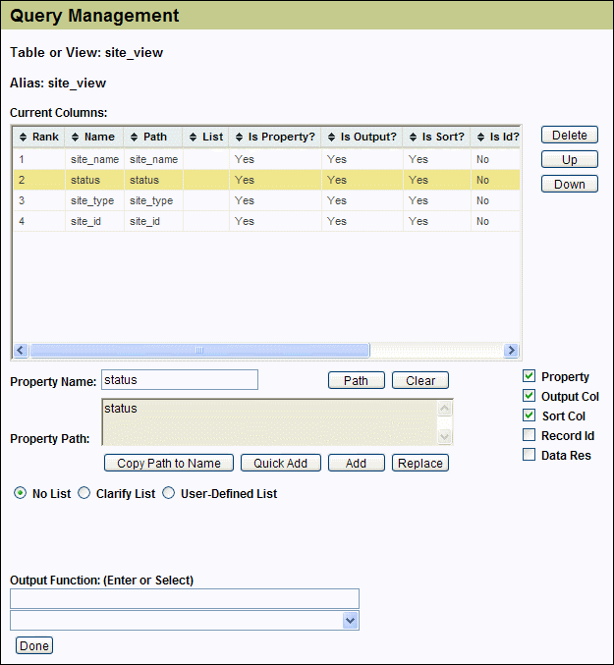Select the site_type row Name cell

94,200
